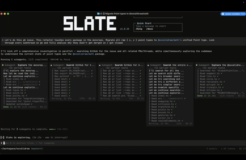
Task: Click the 'Read point.ts' row
Action: point(16,93)
